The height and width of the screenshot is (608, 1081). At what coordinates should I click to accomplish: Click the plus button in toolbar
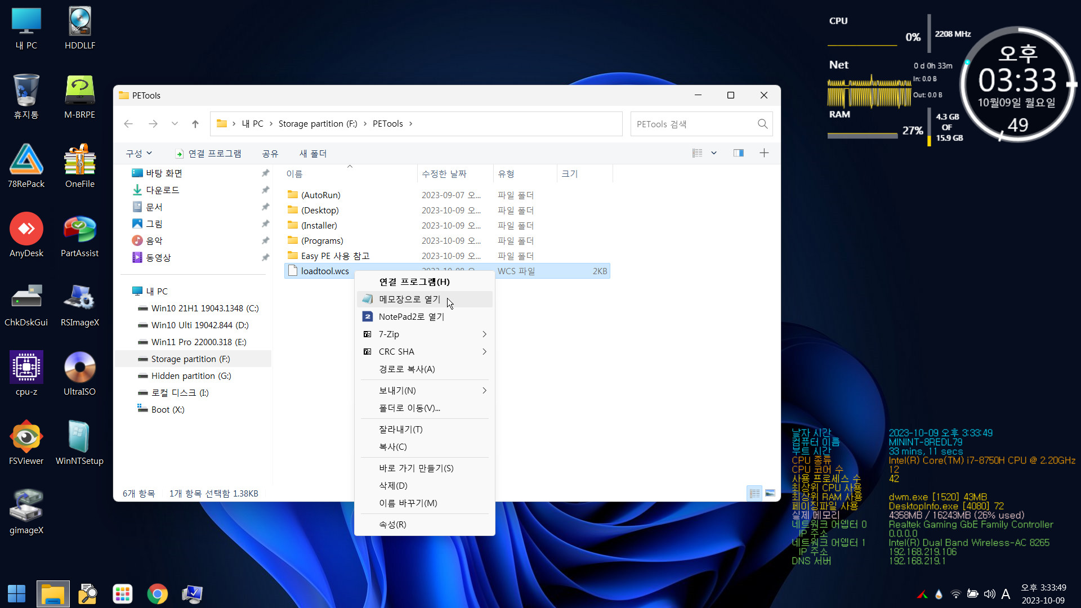tap(764, 153)
